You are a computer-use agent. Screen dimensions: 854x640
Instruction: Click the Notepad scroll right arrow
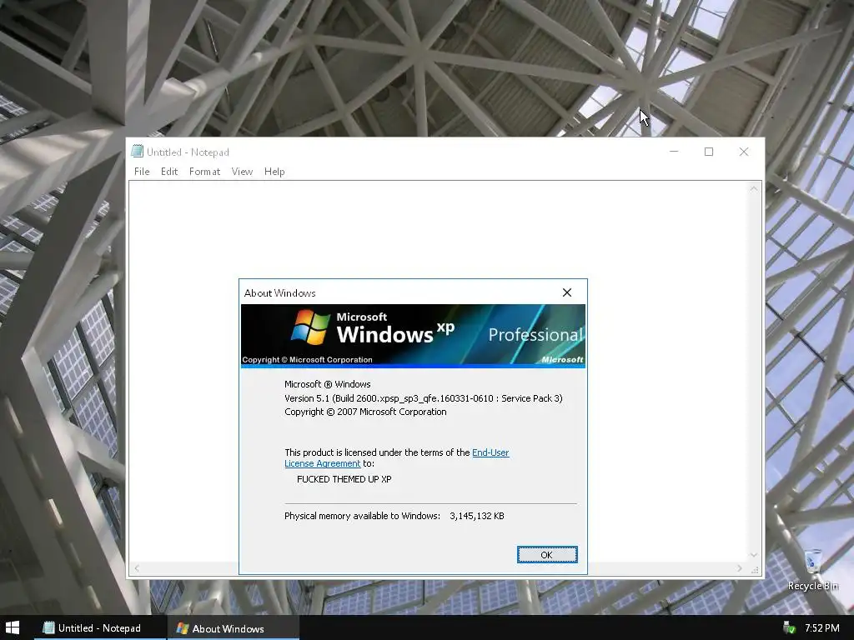(739, 568)
